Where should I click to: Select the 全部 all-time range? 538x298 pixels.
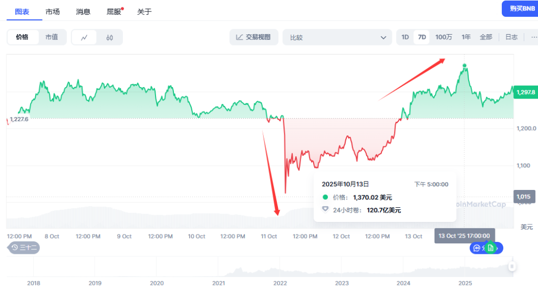pyautogui.click(x=486, y=37)
